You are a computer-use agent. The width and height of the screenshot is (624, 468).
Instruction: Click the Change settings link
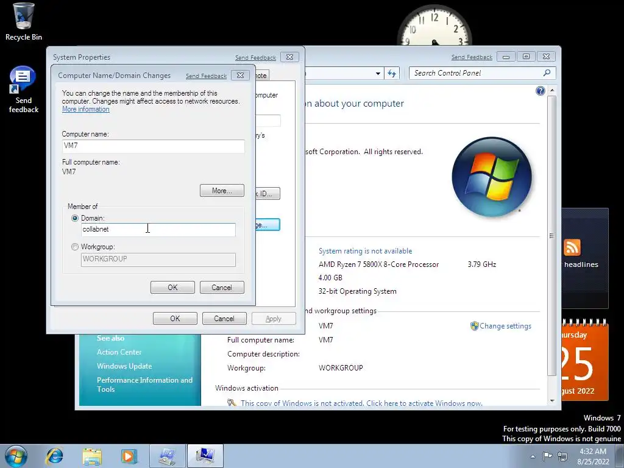pos(505,326)
